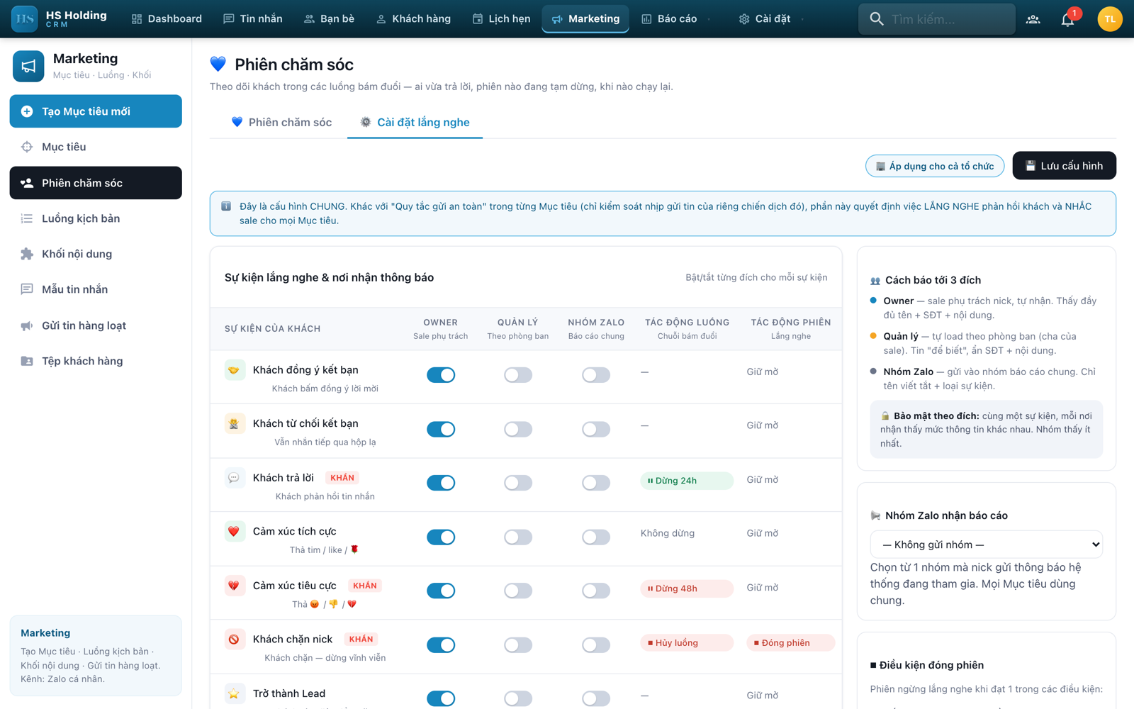Click Áp dụng cho cả tổ chức button

pos(935,166)
